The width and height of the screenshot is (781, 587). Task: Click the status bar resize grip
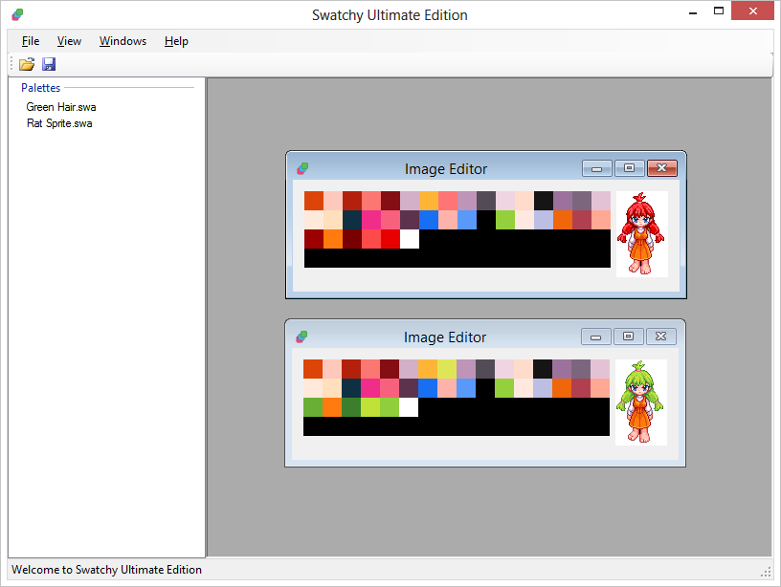tap(766, 572)
